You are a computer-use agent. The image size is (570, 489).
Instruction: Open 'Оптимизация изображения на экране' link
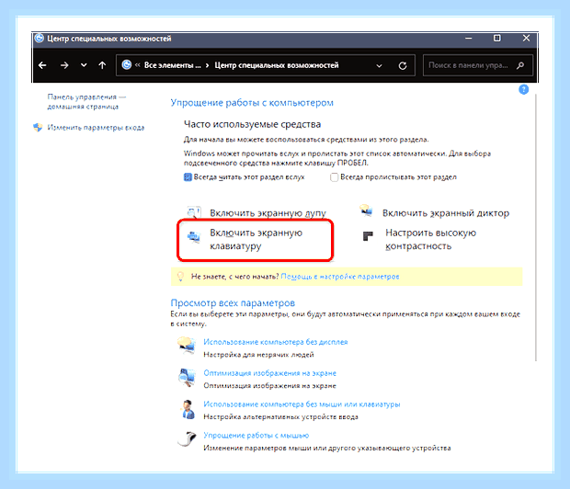pyautogui.click(x=269, y=373)
